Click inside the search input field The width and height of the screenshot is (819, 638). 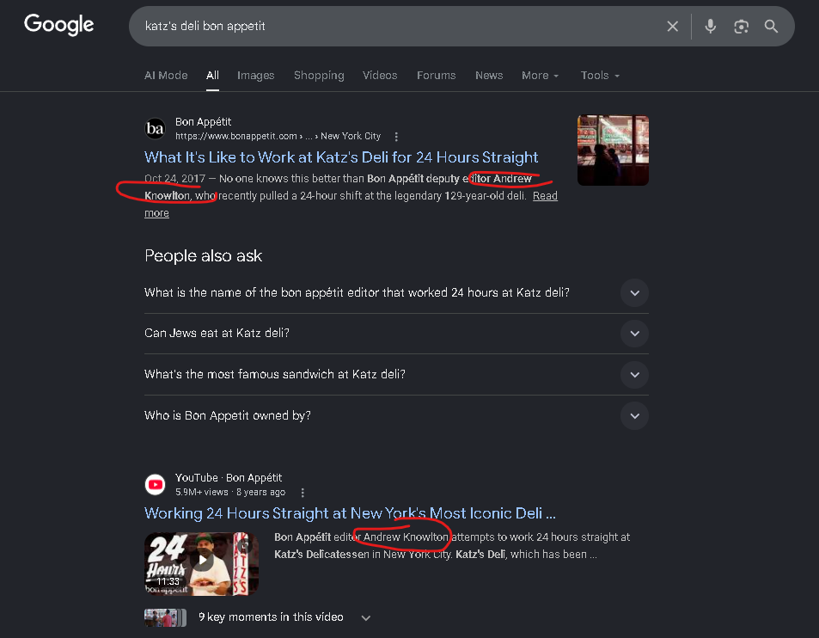pos(397,26)
